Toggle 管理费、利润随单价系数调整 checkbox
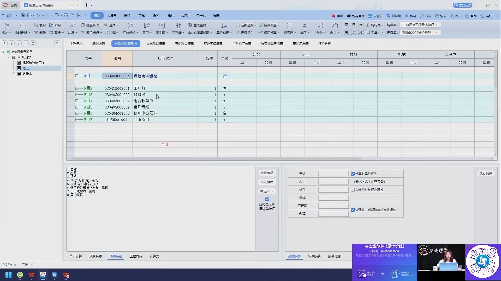Screen dimensions: 501x281 click(x=353, y=210)
